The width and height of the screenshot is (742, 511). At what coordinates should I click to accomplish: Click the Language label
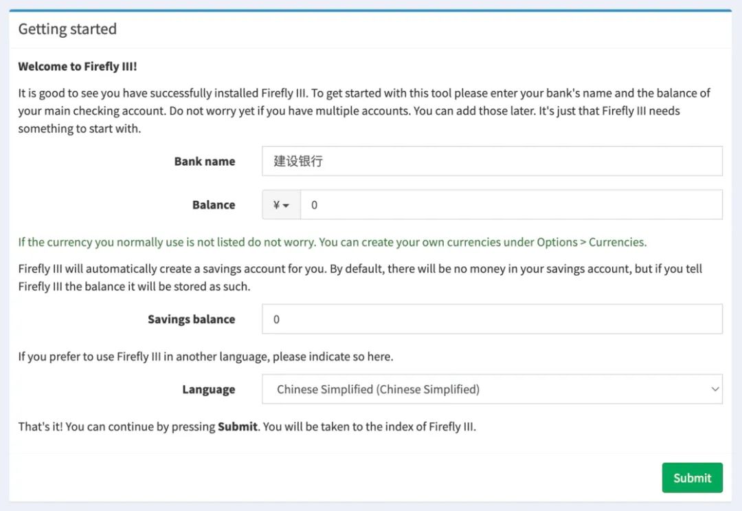click(209, 389)
